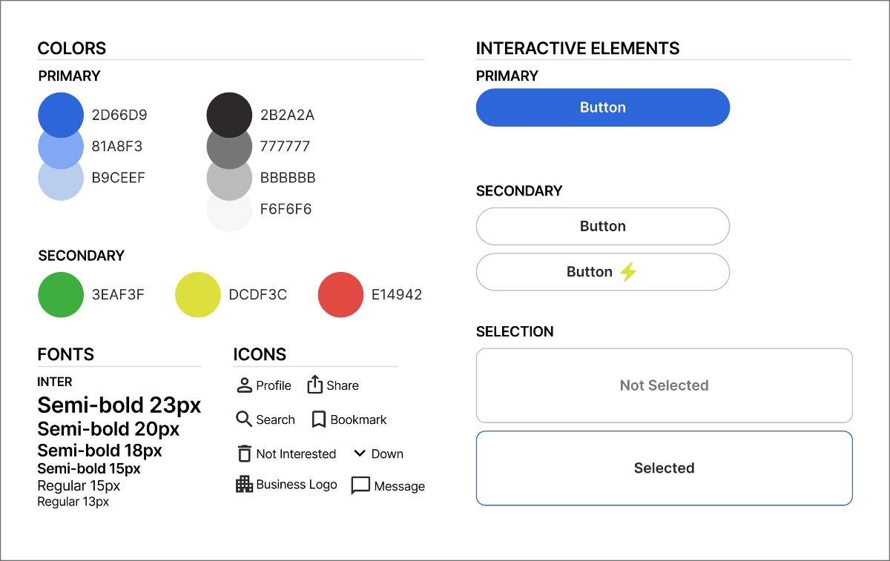Pick the E14942 red swatch
890x561 pixels.
(x=340, y=294)
